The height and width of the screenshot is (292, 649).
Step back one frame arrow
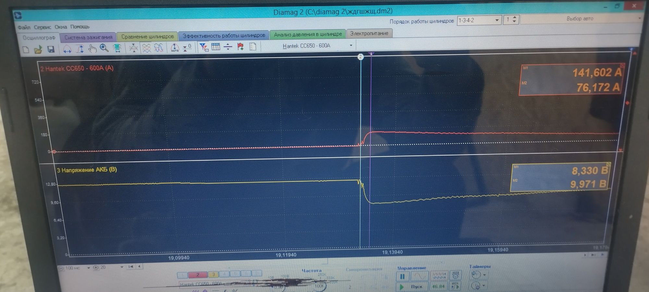click(x=139, y=266)
